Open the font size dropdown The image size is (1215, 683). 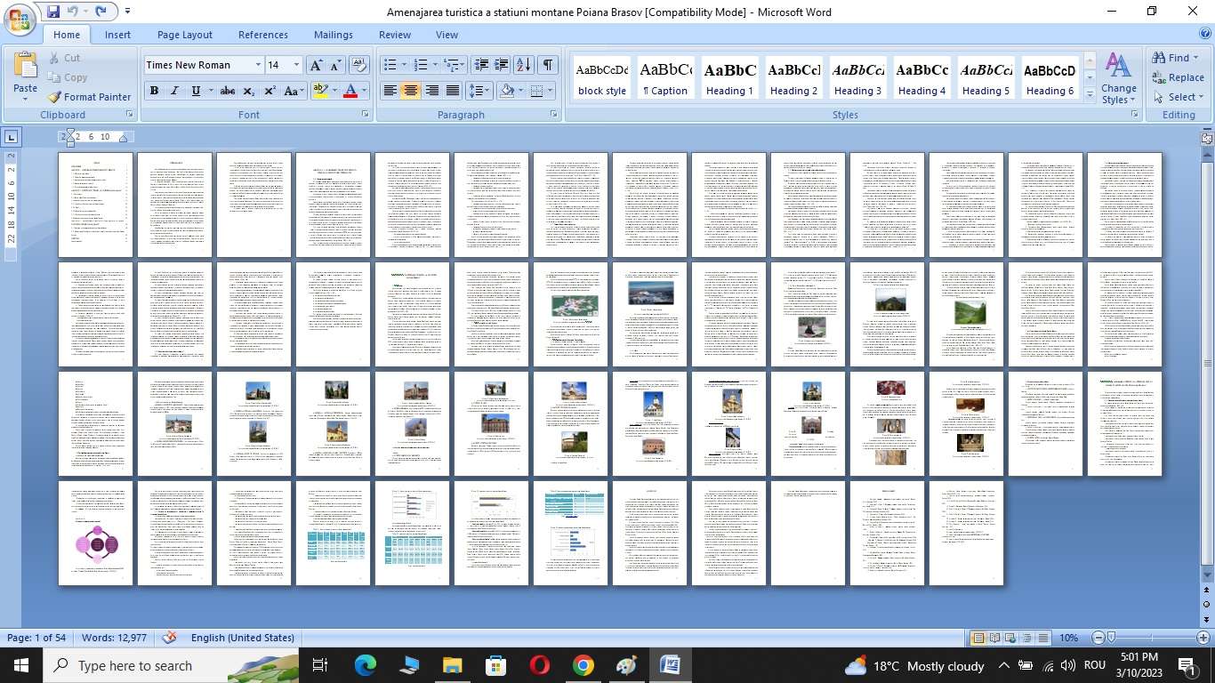point(296,65)
